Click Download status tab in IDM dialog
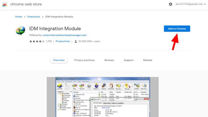The width and height of the screenshot is (208, 117). (98, 103)
